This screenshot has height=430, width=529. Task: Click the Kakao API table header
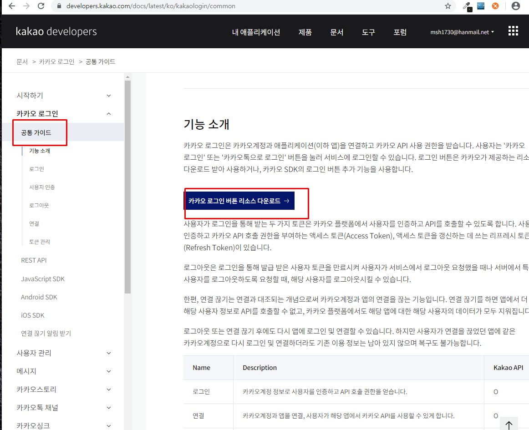point(509,368)
